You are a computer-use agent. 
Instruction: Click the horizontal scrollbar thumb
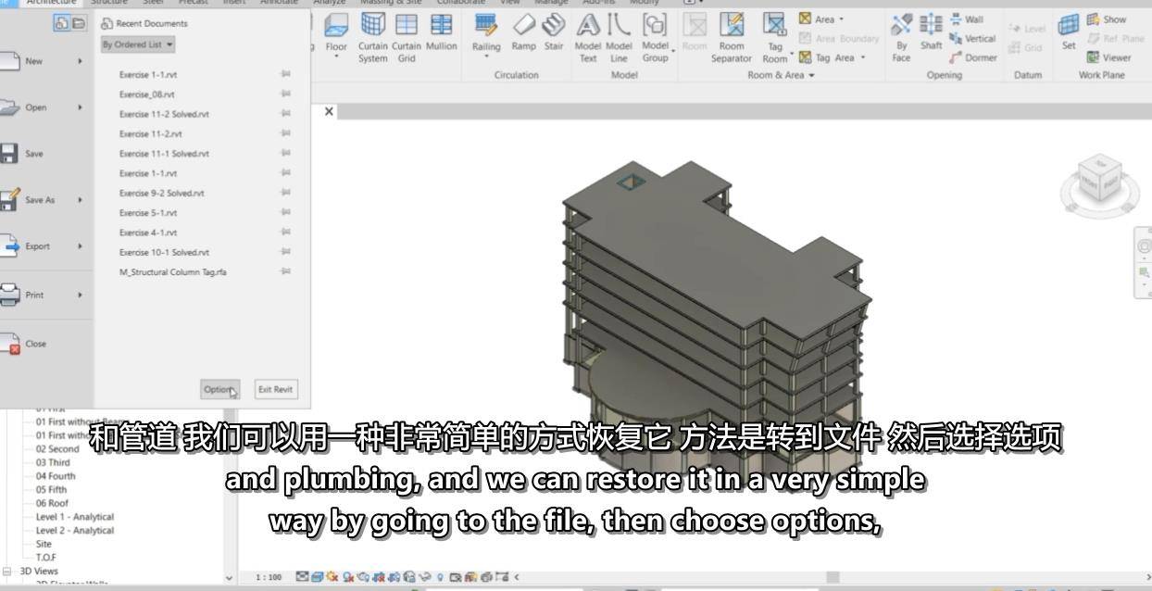(833, 577)
